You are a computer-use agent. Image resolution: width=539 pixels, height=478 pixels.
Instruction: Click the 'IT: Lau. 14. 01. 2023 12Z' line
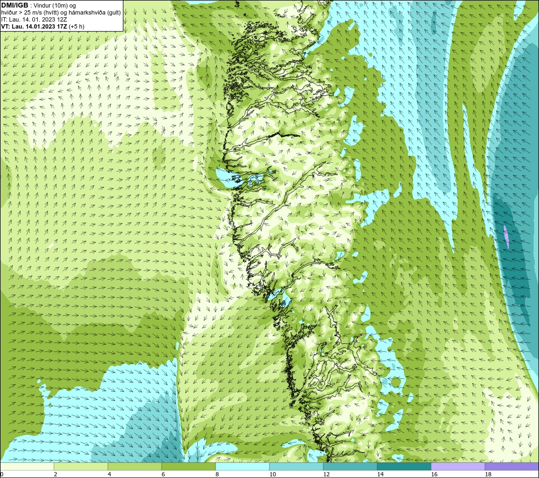click(x=34, y=19)
